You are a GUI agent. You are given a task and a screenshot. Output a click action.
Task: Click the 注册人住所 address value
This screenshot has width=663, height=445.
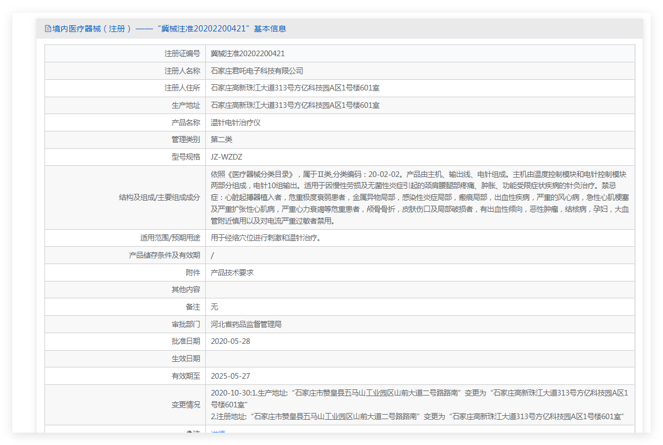coord(295,88)
